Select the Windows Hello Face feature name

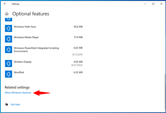point(25,27)
